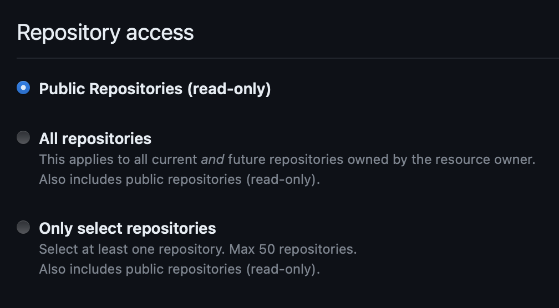559x308 pixels.
Task: Click the "Only select repositories" bold label
Action: coord(127,228)
